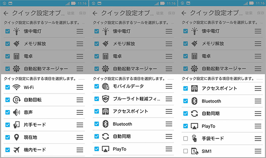
Task: Click the 現在地 location pin icon
Action: 17,137
